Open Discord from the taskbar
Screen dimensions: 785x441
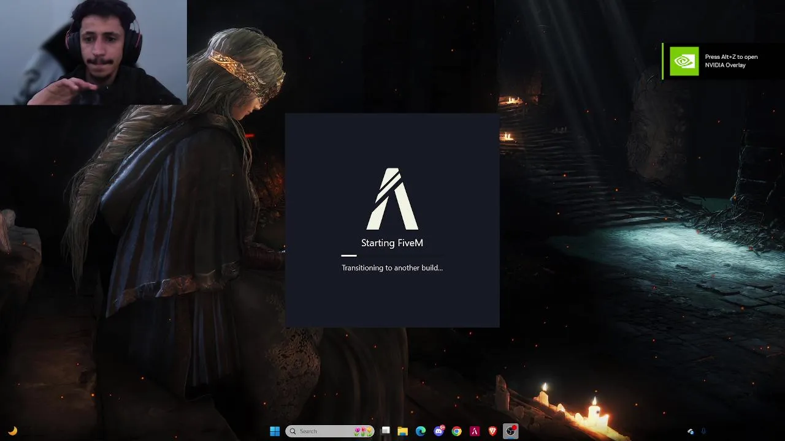click(x=438, y=431)
